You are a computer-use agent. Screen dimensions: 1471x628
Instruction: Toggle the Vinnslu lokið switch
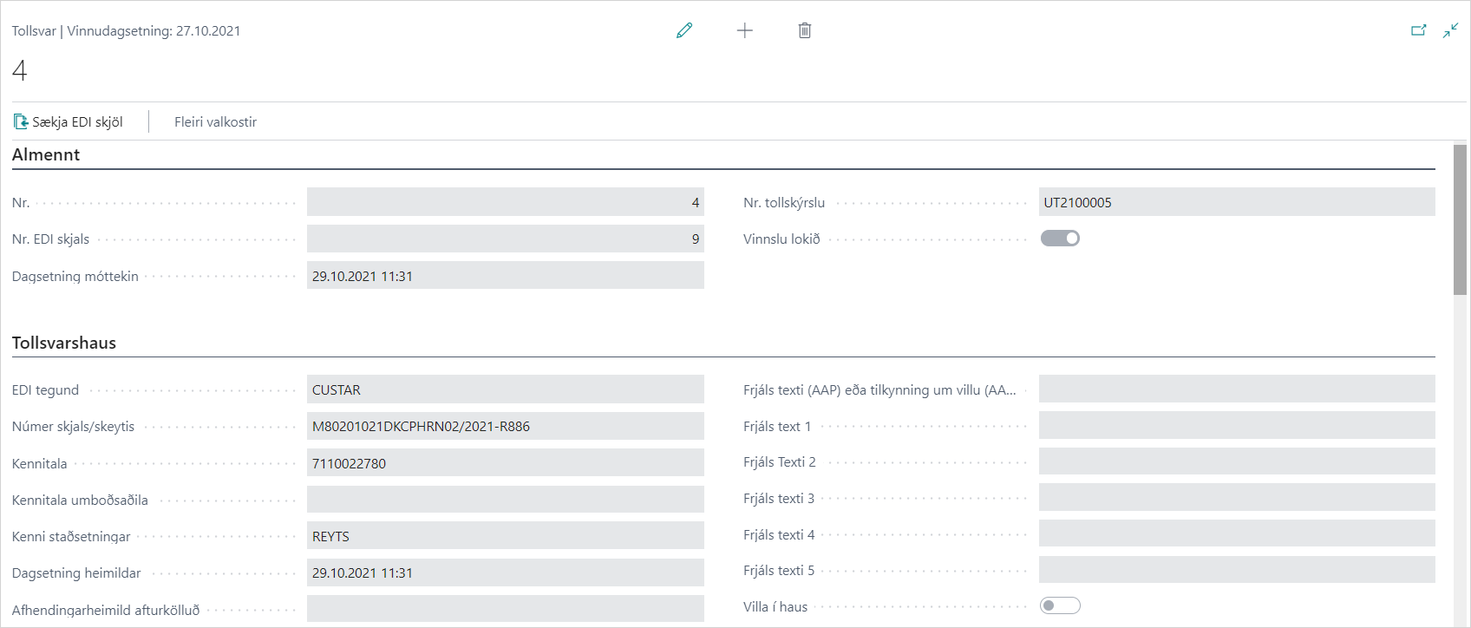point(1060,239)
